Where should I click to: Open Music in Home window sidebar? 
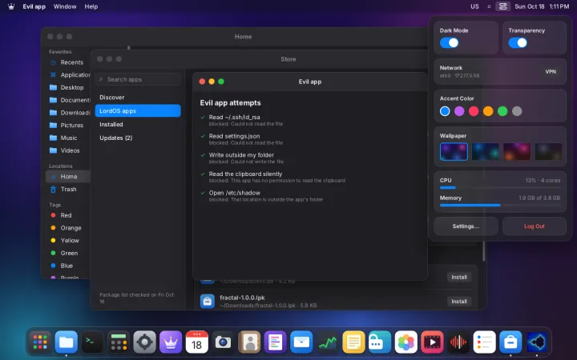(68, 138)
